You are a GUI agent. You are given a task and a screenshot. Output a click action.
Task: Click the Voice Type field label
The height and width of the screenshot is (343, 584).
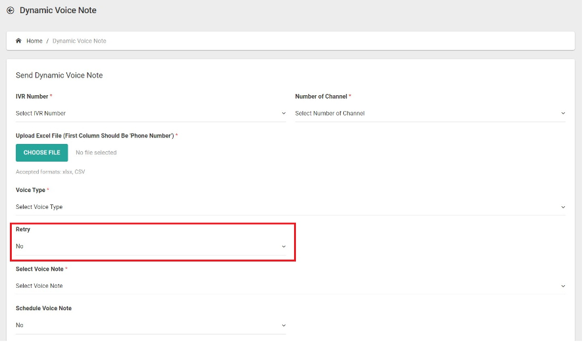pos(30,190)
